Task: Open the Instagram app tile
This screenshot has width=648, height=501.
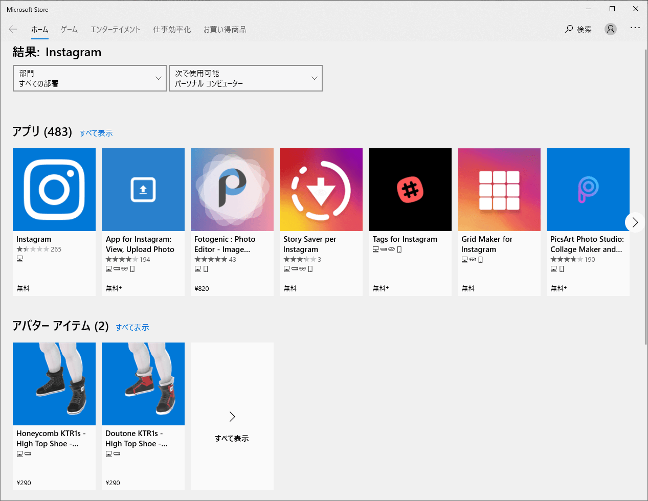Action: coord(54,189)
